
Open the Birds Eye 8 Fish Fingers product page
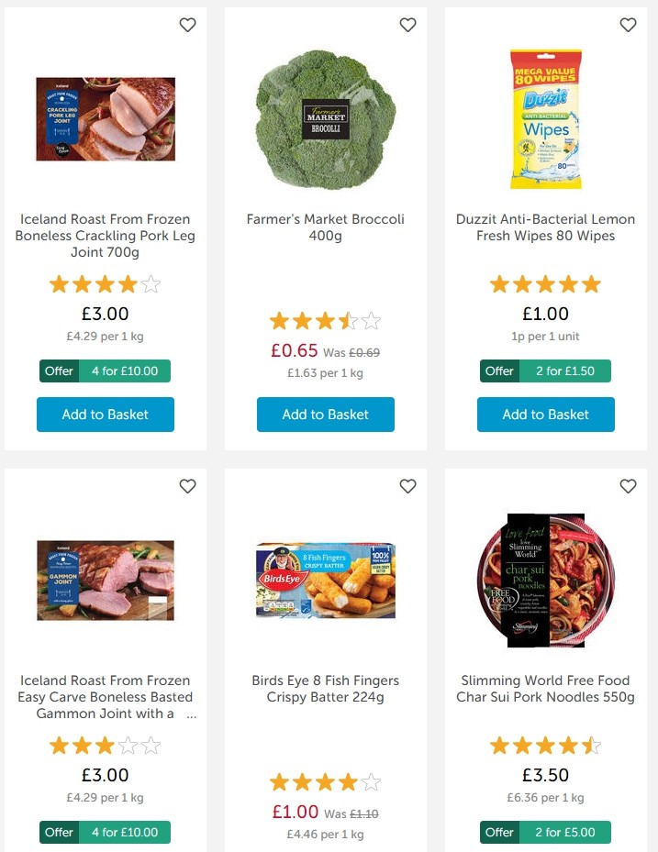tap(325, 689)
